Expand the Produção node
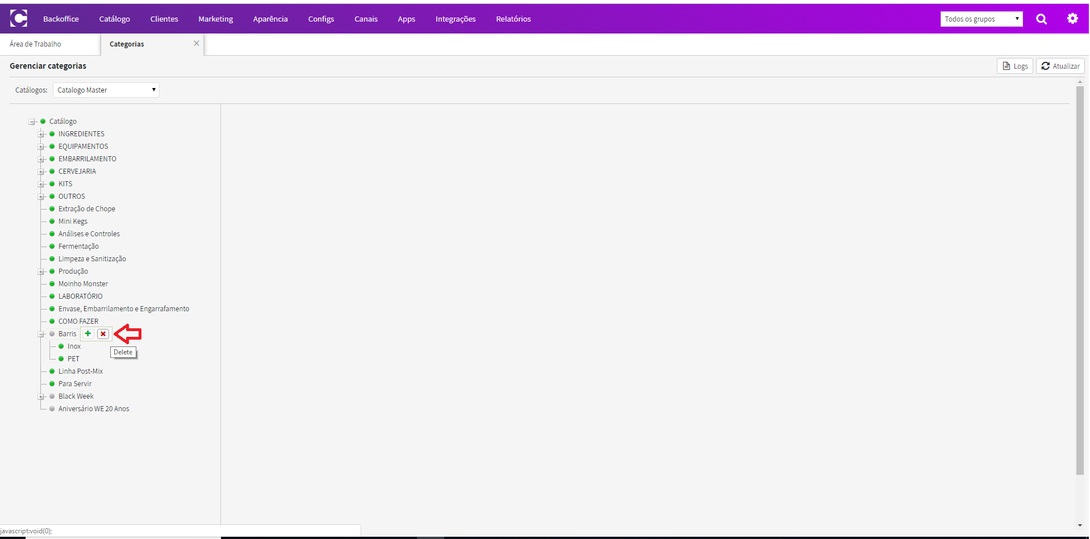1090x539 pixels. pos(41,271)
